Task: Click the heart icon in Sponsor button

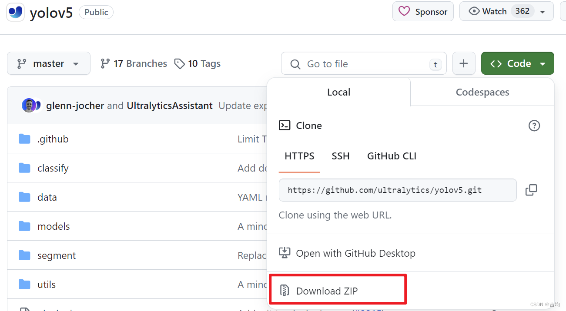Action: click(404, 11)
